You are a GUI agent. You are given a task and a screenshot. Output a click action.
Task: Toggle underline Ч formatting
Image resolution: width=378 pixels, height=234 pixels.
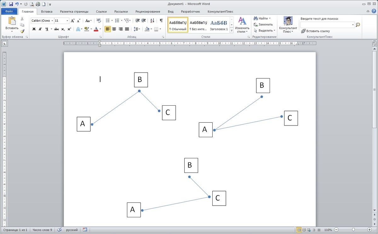(47, 29)
